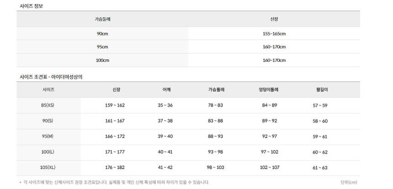Viewport: 393px width, 189px height.
Task: Select the 90(S) size row label
Action: click(48, 121)
